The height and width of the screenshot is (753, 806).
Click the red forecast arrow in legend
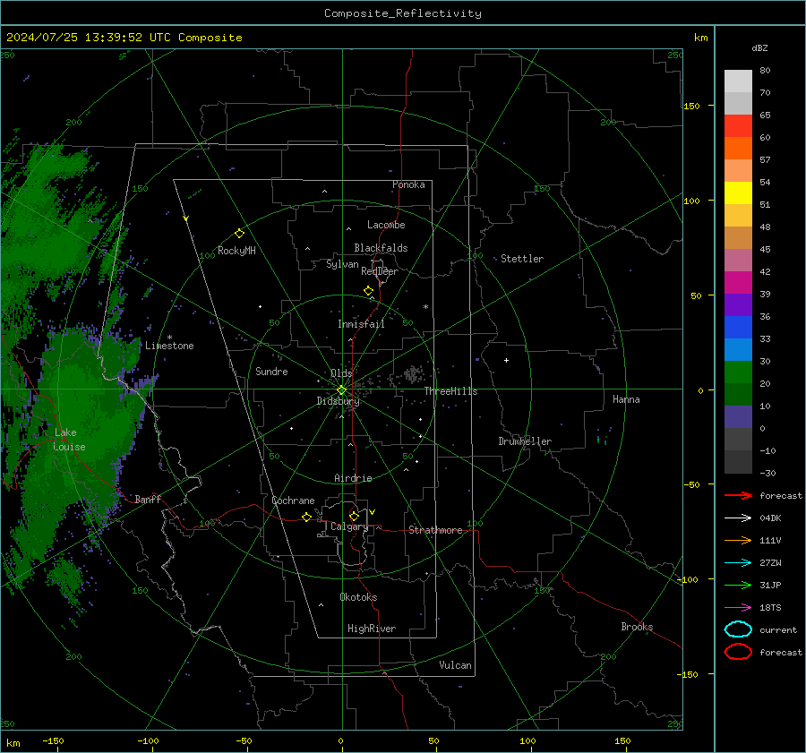pyautogui.click(x=738, y=495)
